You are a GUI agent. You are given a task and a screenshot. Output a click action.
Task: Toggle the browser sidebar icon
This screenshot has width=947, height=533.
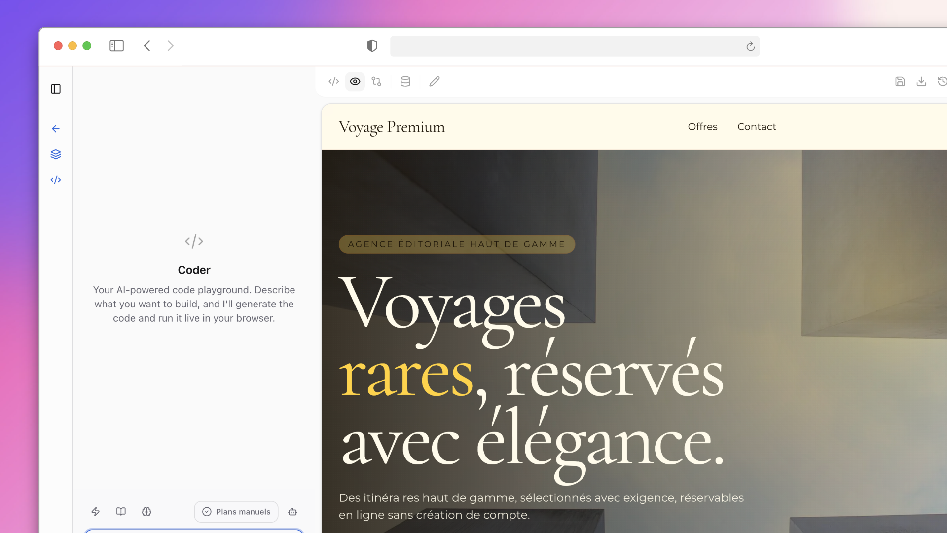tap(116, 46)
